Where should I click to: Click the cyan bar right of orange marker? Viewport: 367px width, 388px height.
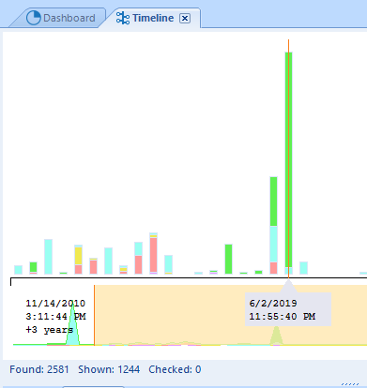(303, 268)
